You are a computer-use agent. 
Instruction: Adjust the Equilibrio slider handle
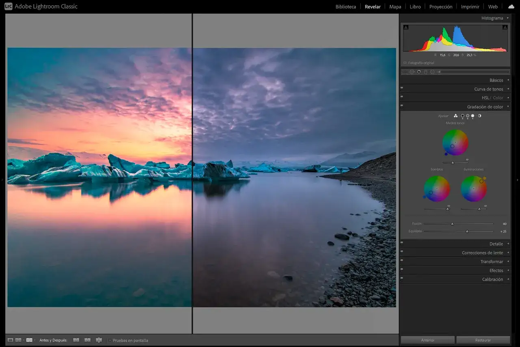click(x=467, y=231)
